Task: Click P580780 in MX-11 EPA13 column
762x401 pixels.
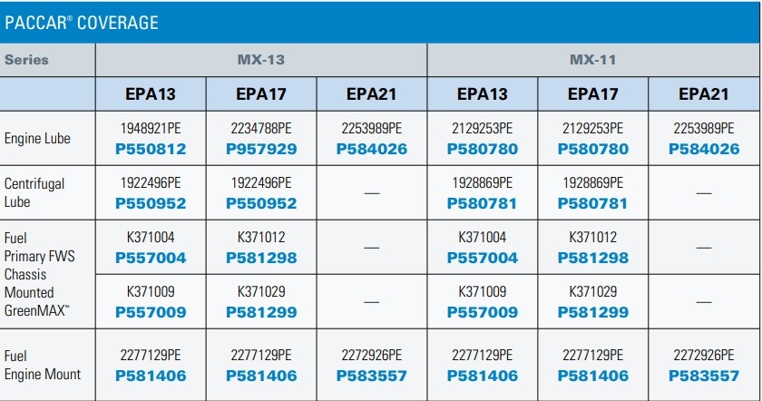Action: [x=483, y=148]
